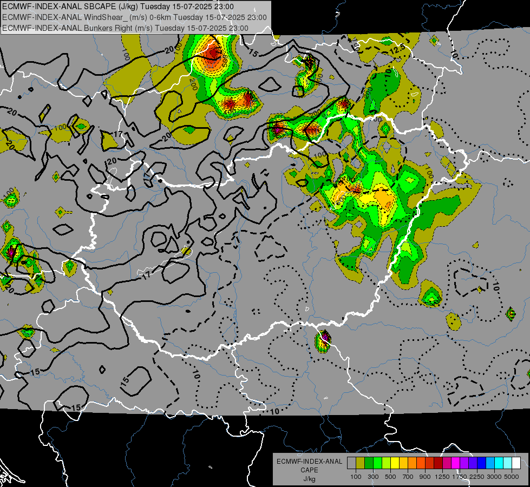Click the brick red swatch after 900
The image size is (530, 487).
(x=430, y=463)
